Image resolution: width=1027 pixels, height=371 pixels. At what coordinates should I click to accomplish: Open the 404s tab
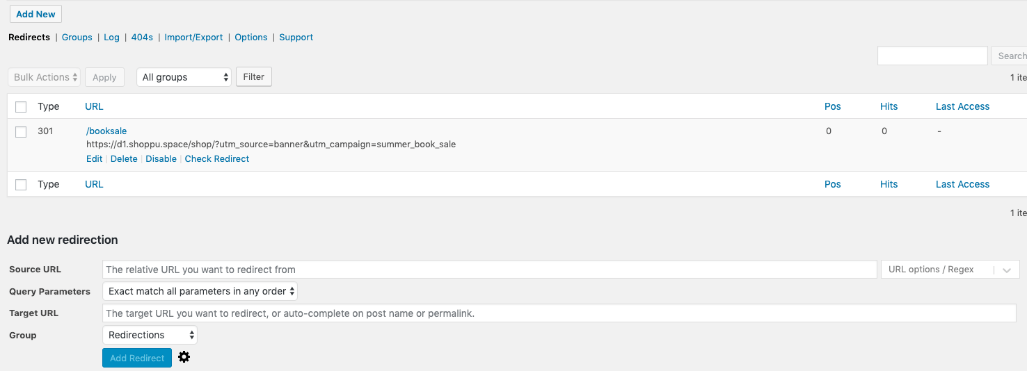pyautogui.click(x=142, y=38)
